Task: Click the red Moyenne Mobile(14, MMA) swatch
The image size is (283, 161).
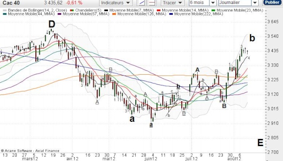Action: (159, 11)
